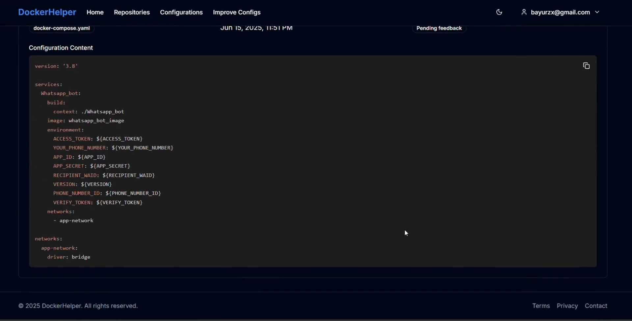The height and width of the screenshot is (321, 632).
Task: Click the Configuration Content heading
Action: (x=61, y=48)
